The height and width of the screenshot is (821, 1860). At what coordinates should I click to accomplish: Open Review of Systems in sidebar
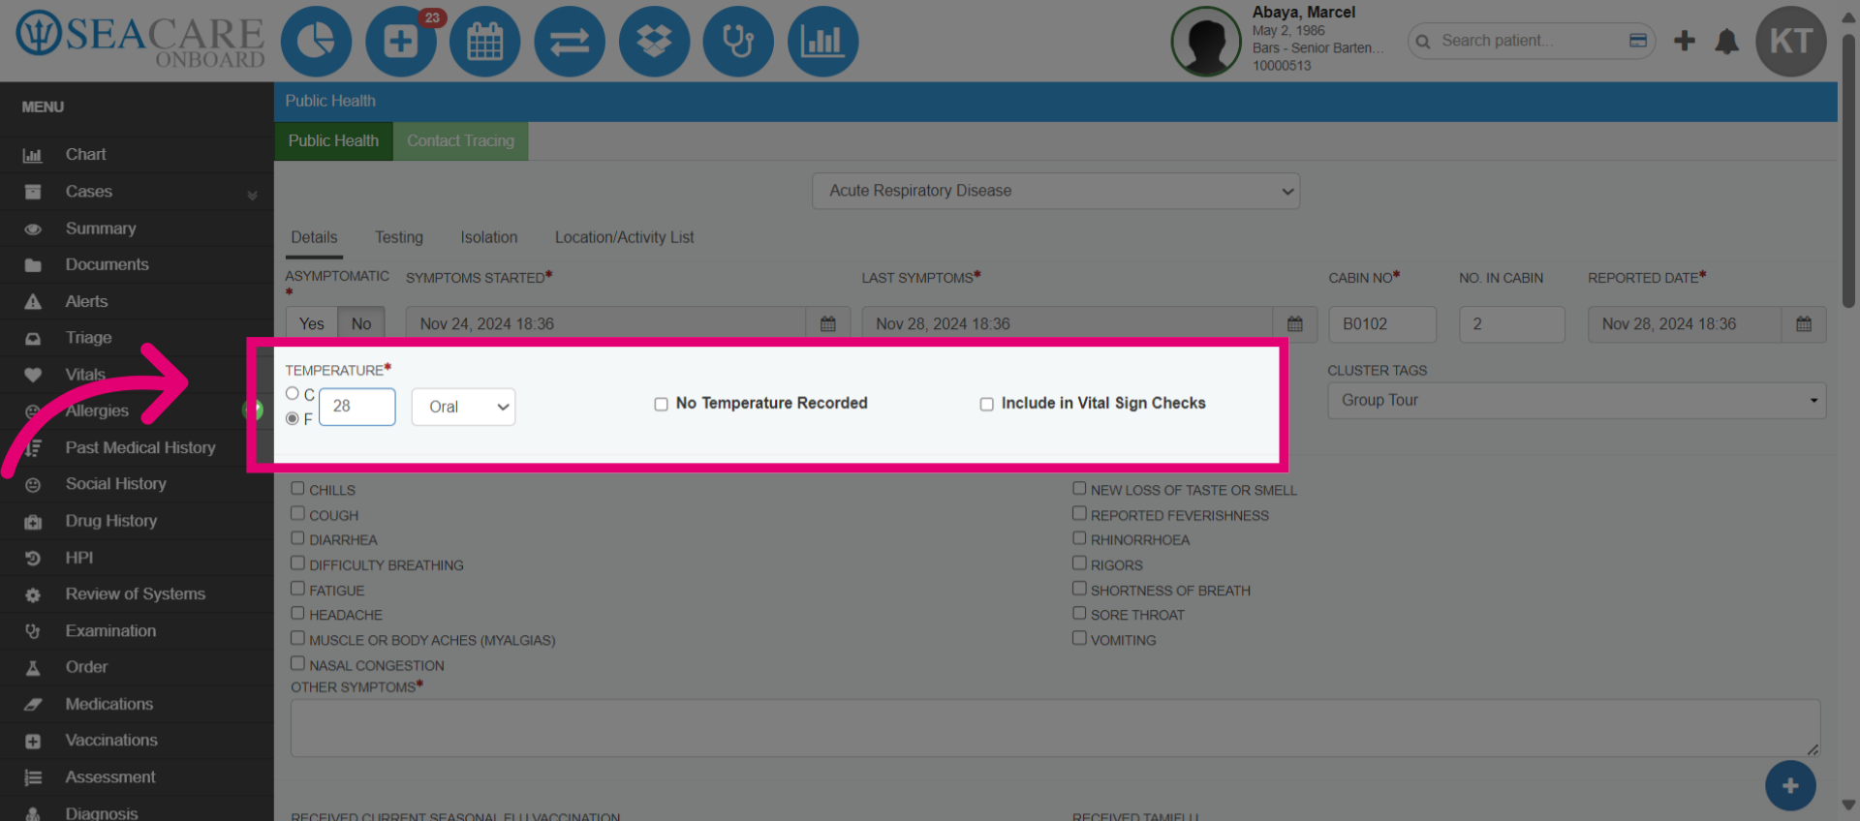pos(137,593)
